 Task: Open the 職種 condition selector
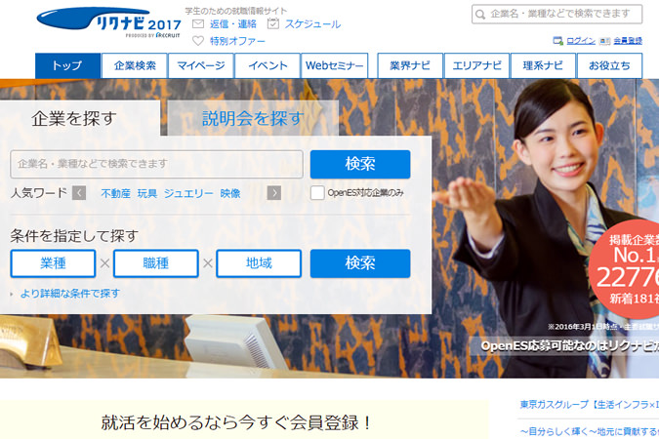pyautogui.click(x=156, y=263)
